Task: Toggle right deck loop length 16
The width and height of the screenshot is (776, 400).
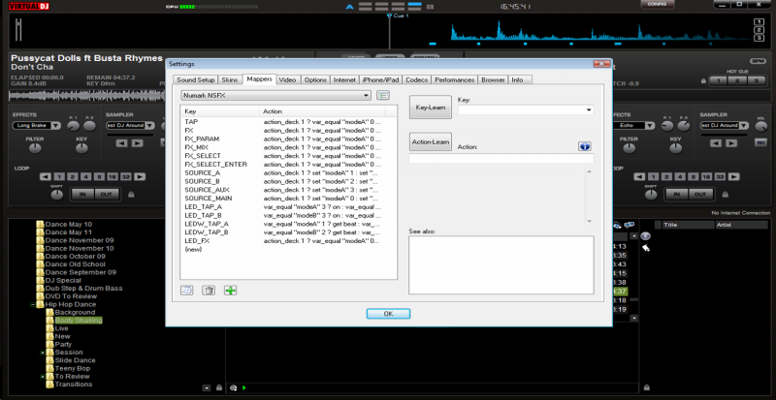Action: (x=706, y=176)
